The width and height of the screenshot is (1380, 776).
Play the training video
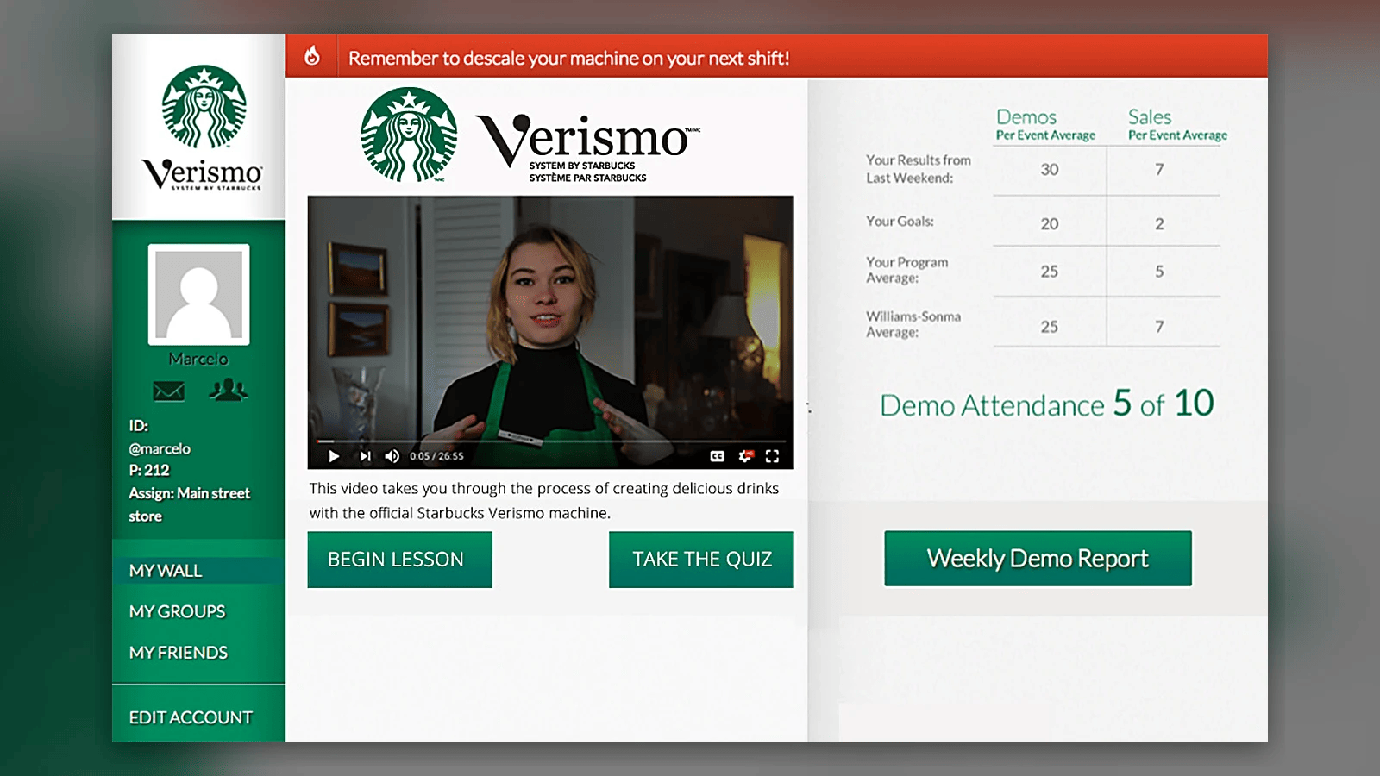click(x=334, y=456)
